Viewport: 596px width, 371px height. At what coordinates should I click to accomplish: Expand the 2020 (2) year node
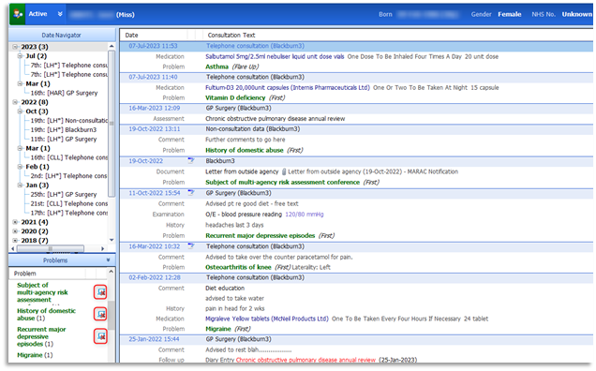tap(15, 231)
